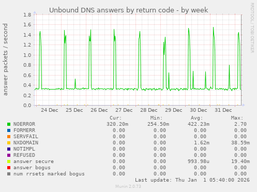The width and height of the screenshot is (257, 192).
Task: Click the orange SERVFAIL legend swatch
Action: click(x=9, y=137)
